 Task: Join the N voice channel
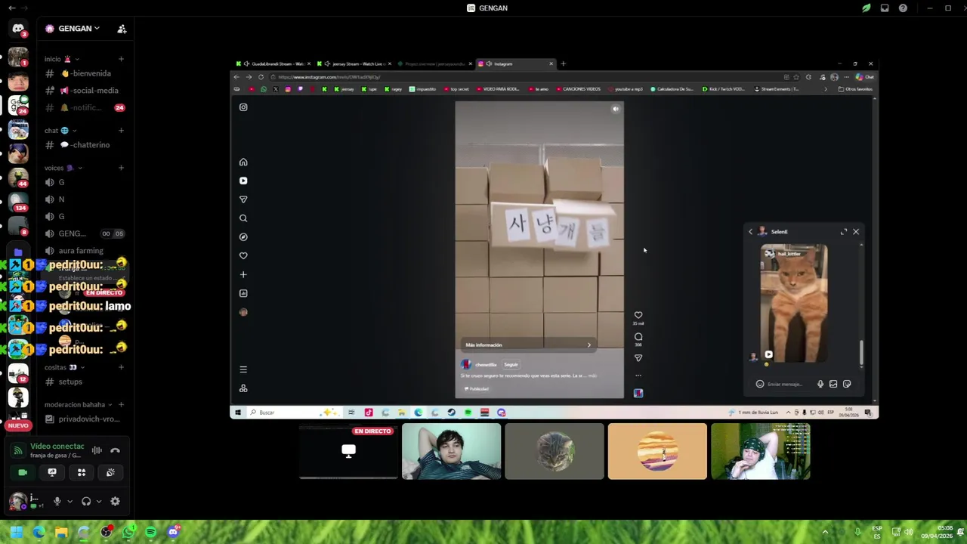click(x=85, y=199)
